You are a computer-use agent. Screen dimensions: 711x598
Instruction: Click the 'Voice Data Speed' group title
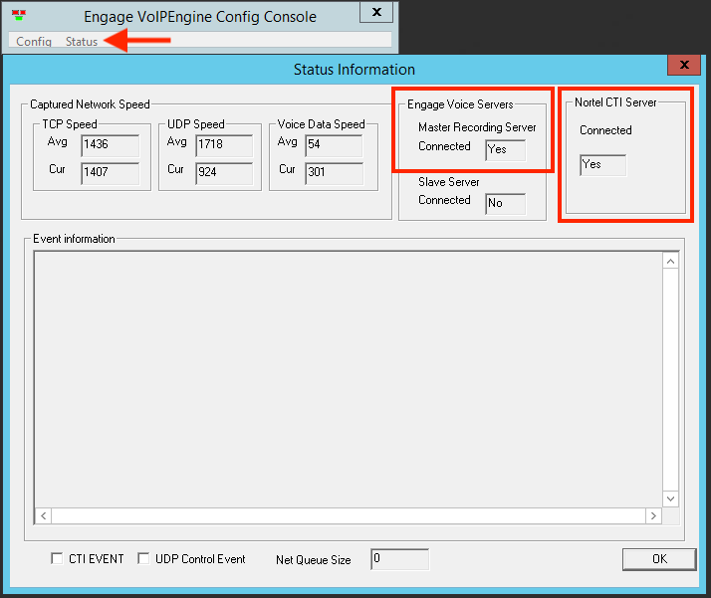tap(321, 124)
